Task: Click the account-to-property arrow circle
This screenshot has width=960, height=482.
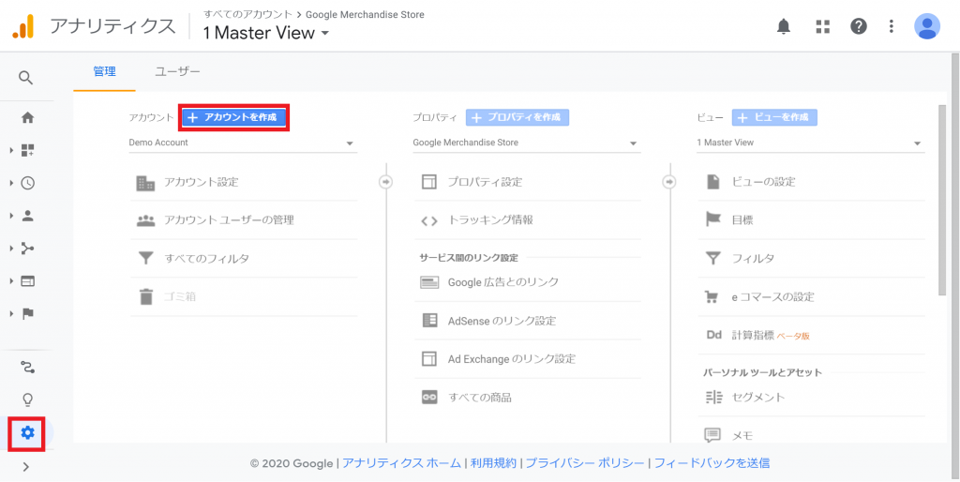Action: coord(385,182)
